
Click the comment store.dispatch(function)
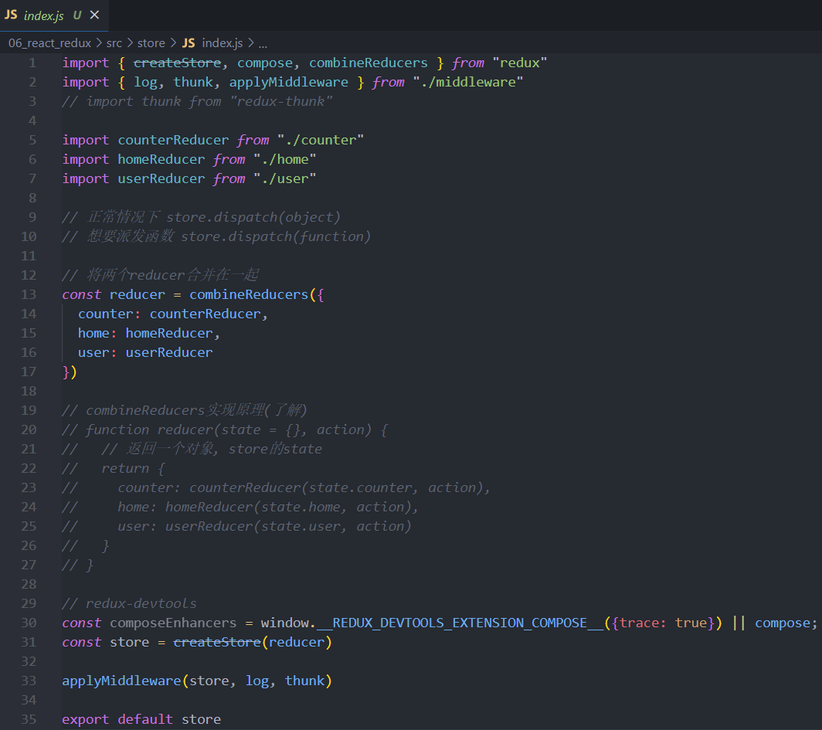(276, 236)
